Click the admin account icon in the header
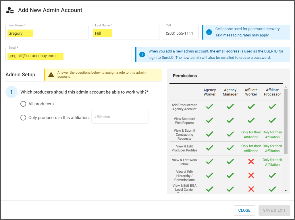Image resolution: width=295 pixels, height=220 pixels. coord(9,10)
